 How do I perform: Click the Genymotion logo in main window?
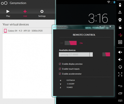4,3
